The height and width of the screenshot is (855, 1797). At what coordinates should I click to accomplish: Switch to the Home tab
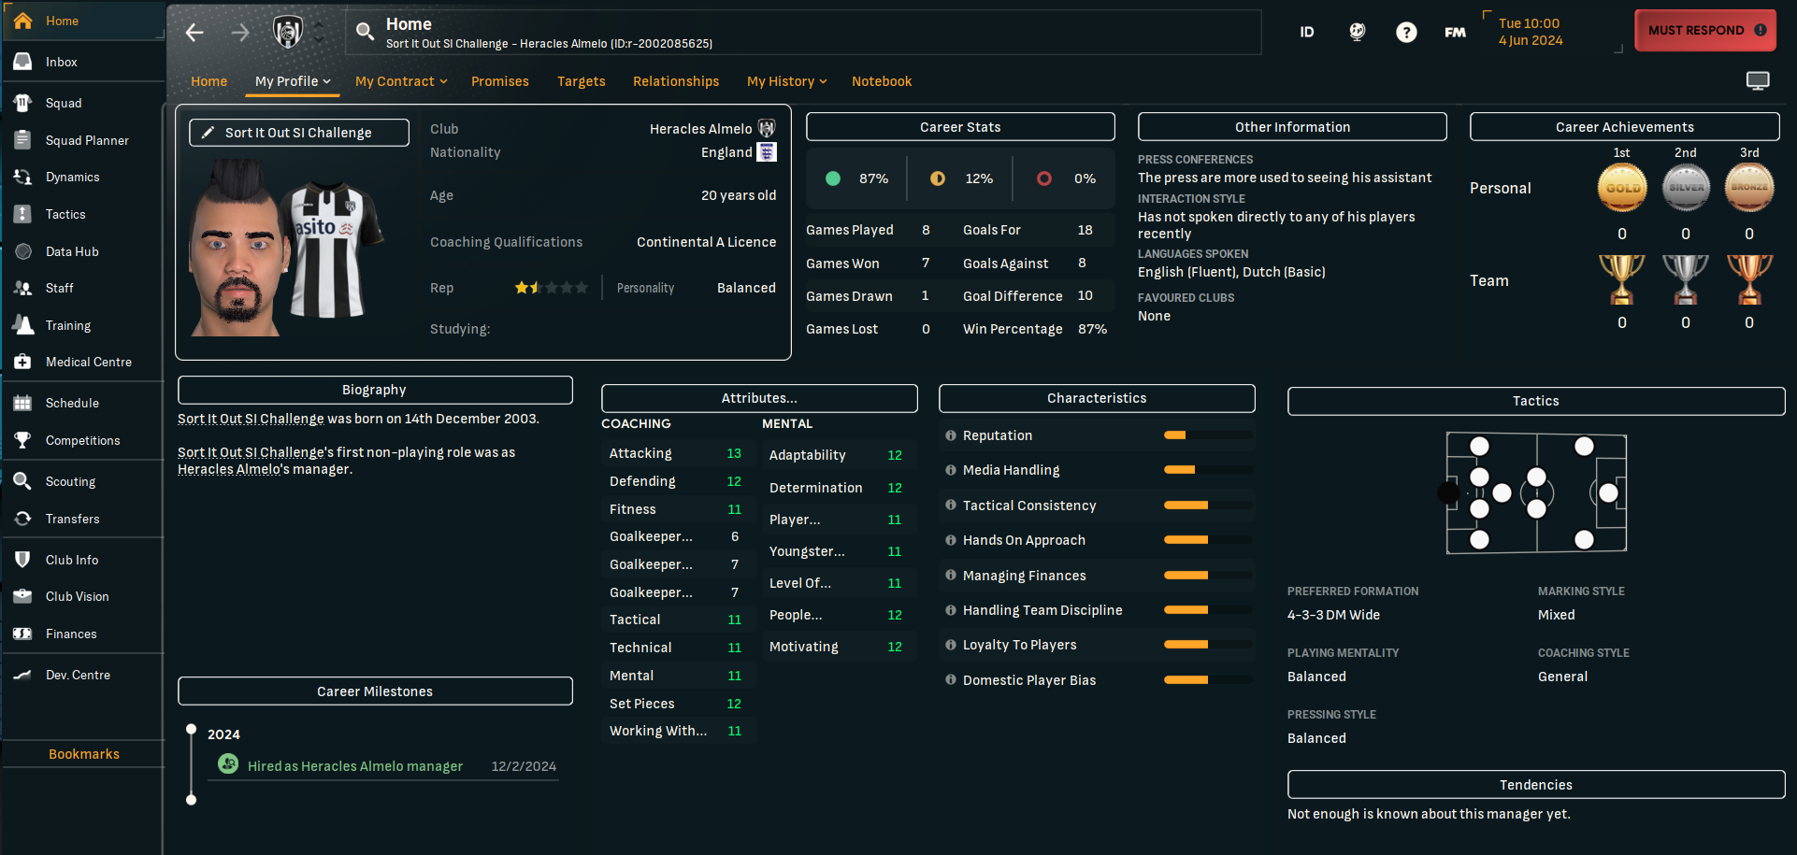pyautogui.click(x=208, y=81)
